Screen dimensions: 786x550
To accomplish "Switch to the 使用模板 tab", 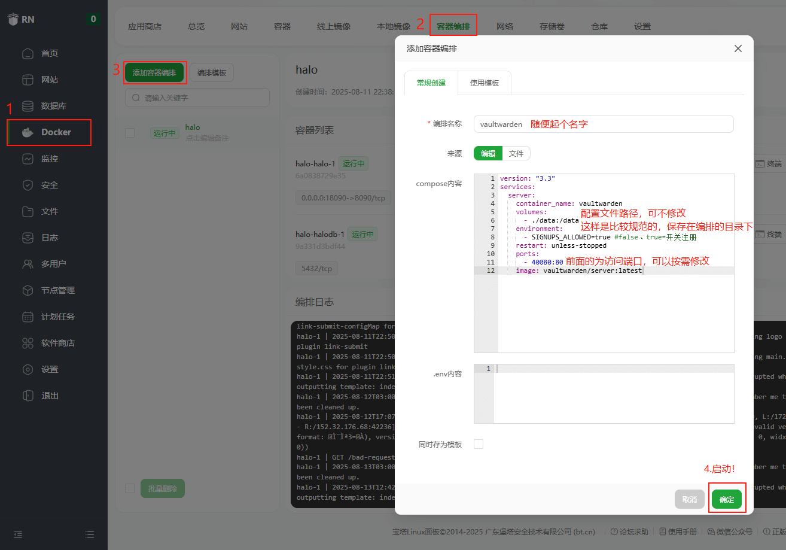I will [484, 83].
